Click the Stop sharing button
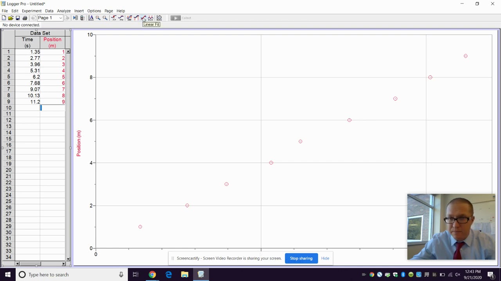 (x=301, y=258)
